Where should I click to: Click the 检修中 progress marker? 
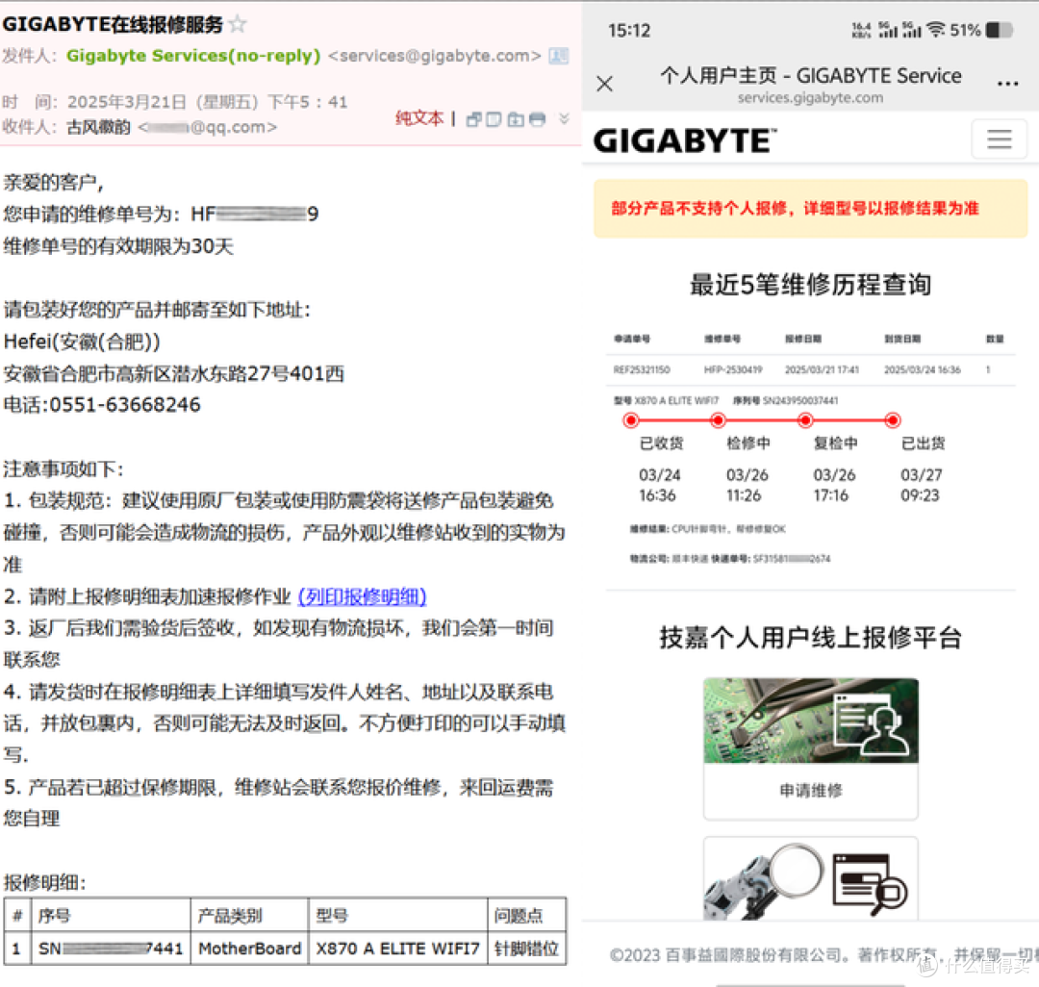tap(718, 420)
